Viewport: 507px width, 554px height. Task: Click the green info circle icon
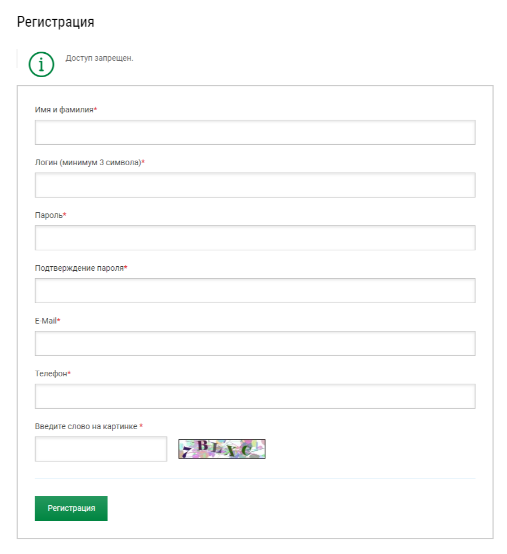click(41, 65)
